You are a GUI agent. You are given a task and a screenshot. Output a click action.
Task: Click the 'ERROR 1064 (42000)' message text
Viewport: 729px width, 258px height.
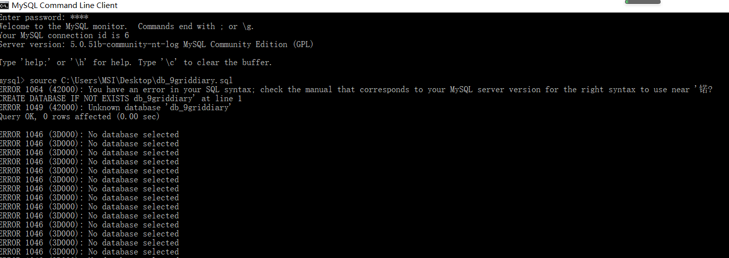tap(42, 90)
